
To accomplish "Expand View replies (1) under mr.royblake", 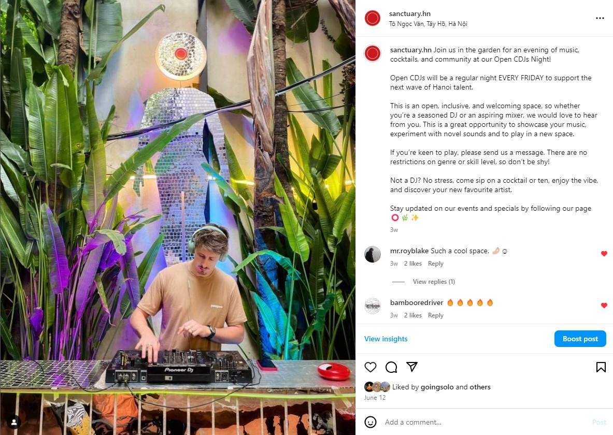I will coord(434,281).
